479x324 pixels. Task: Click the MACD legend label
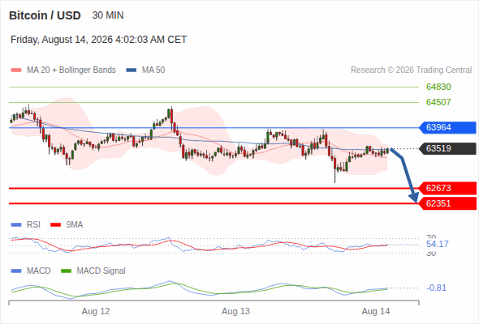[x=39, y=271]
